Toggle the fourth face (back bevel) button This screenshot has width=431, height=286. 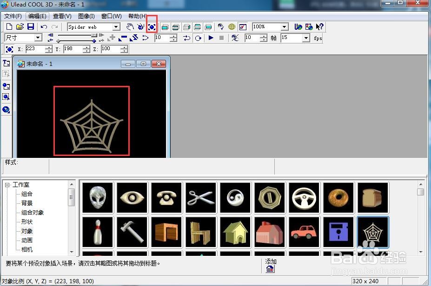[197, 27]
